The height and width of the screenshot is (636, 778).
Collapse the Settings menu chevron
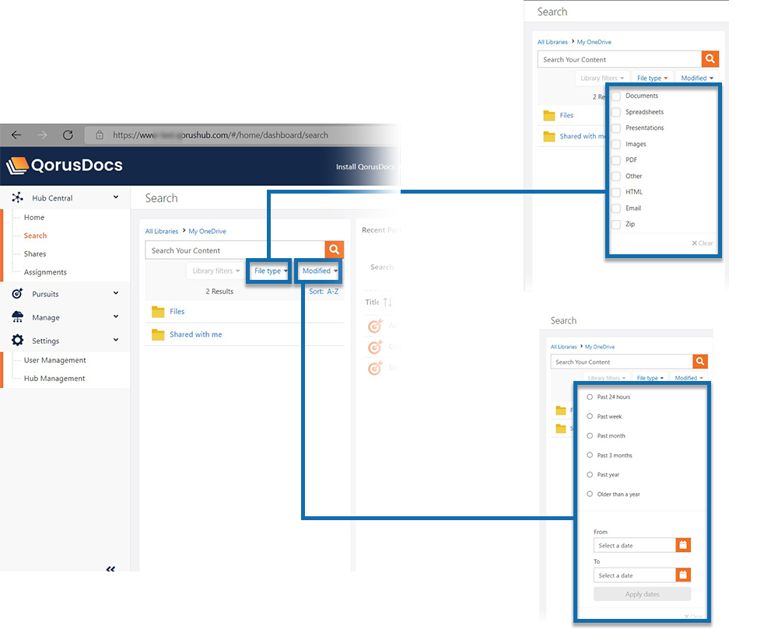point(116,340)
